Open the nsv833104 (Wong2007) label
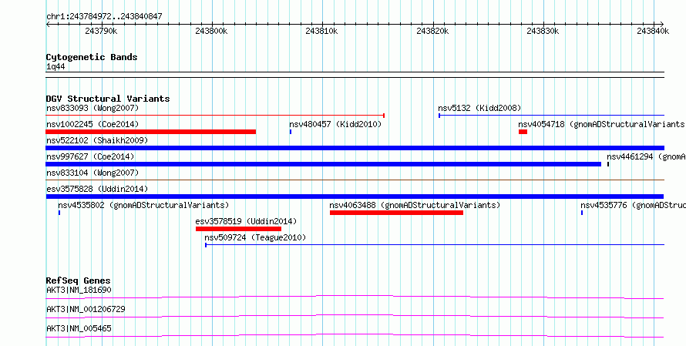686x346 pixels. 92,173
